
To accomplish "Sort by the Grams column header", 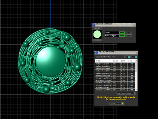I will (116, 61).
